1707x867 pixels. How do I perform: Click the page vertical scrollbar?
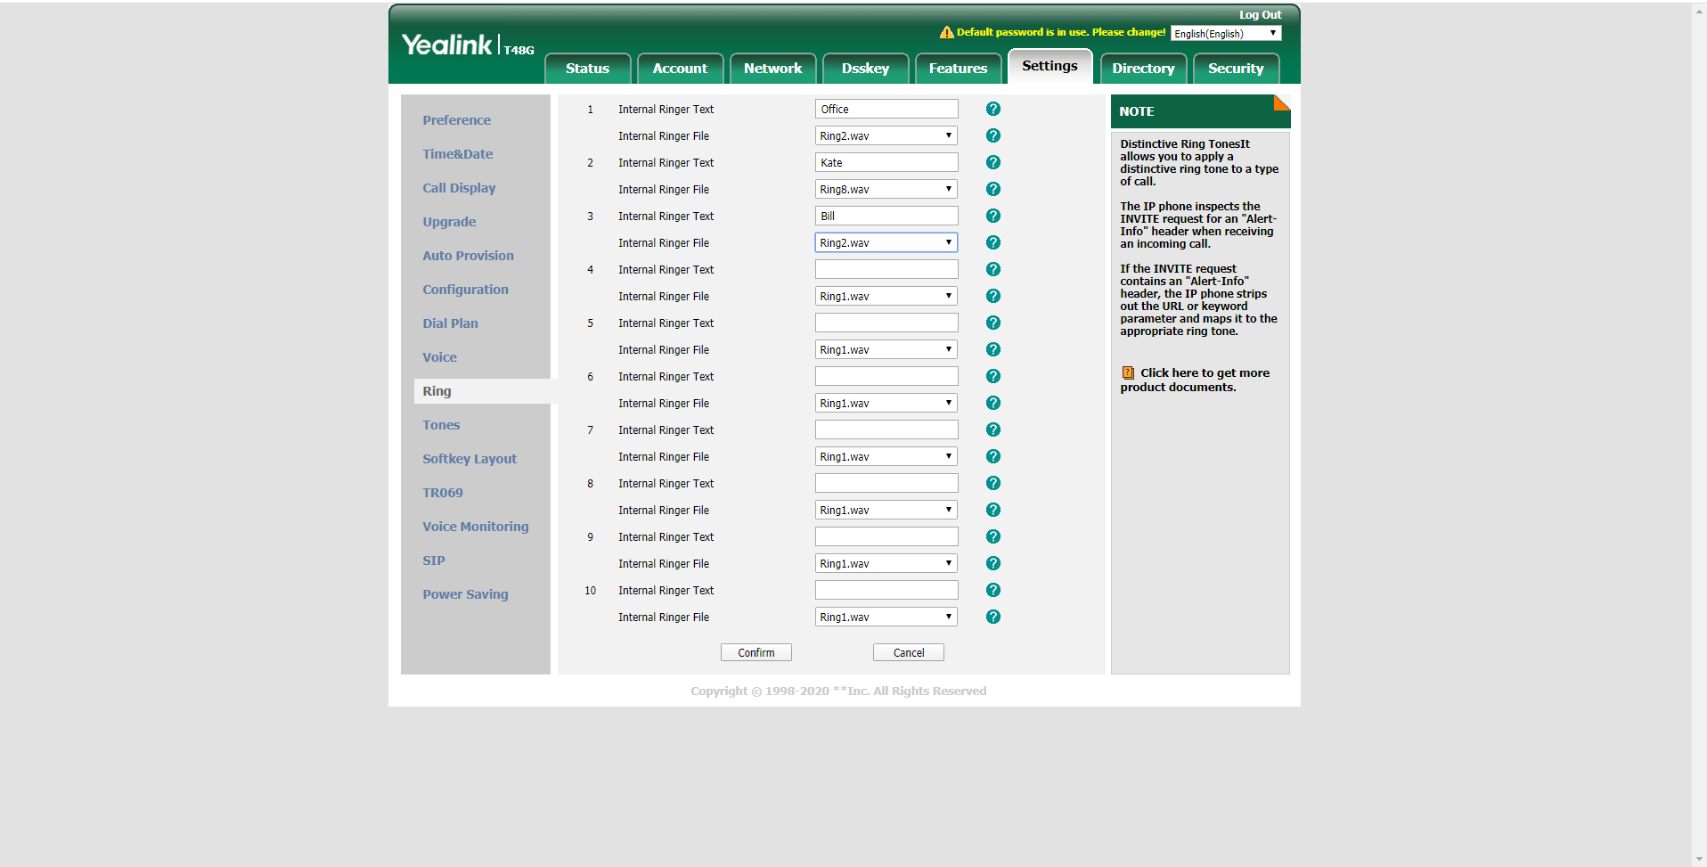[x=1699, y=433]
